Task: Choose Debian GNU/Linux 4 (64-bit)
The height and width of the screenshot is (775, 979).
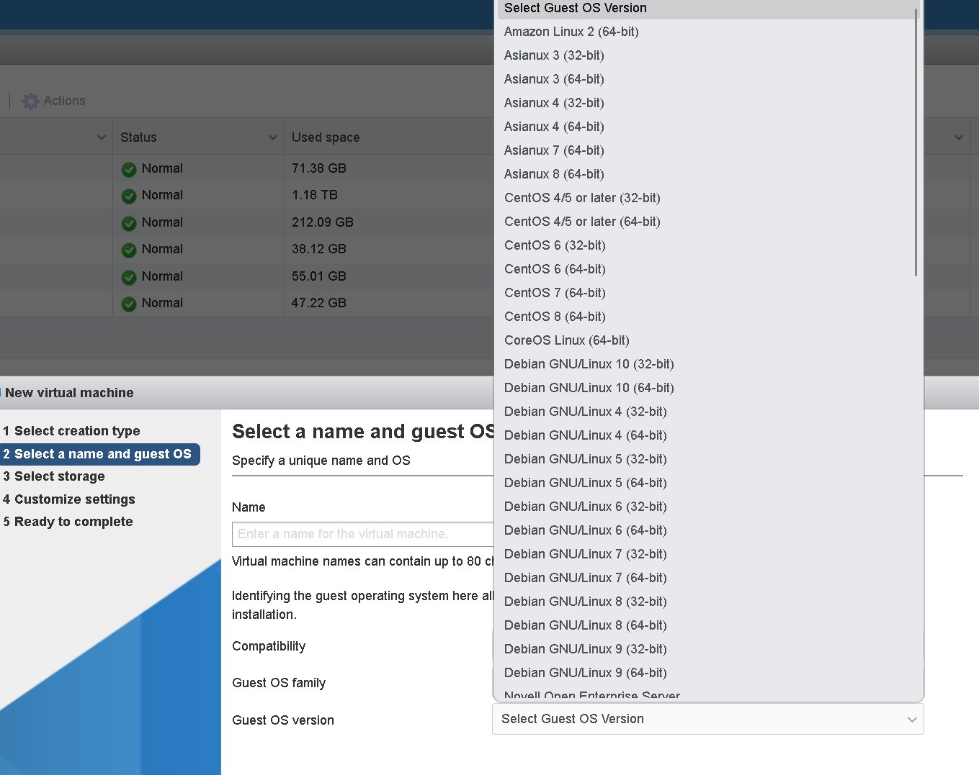Action: click(586, 435)
